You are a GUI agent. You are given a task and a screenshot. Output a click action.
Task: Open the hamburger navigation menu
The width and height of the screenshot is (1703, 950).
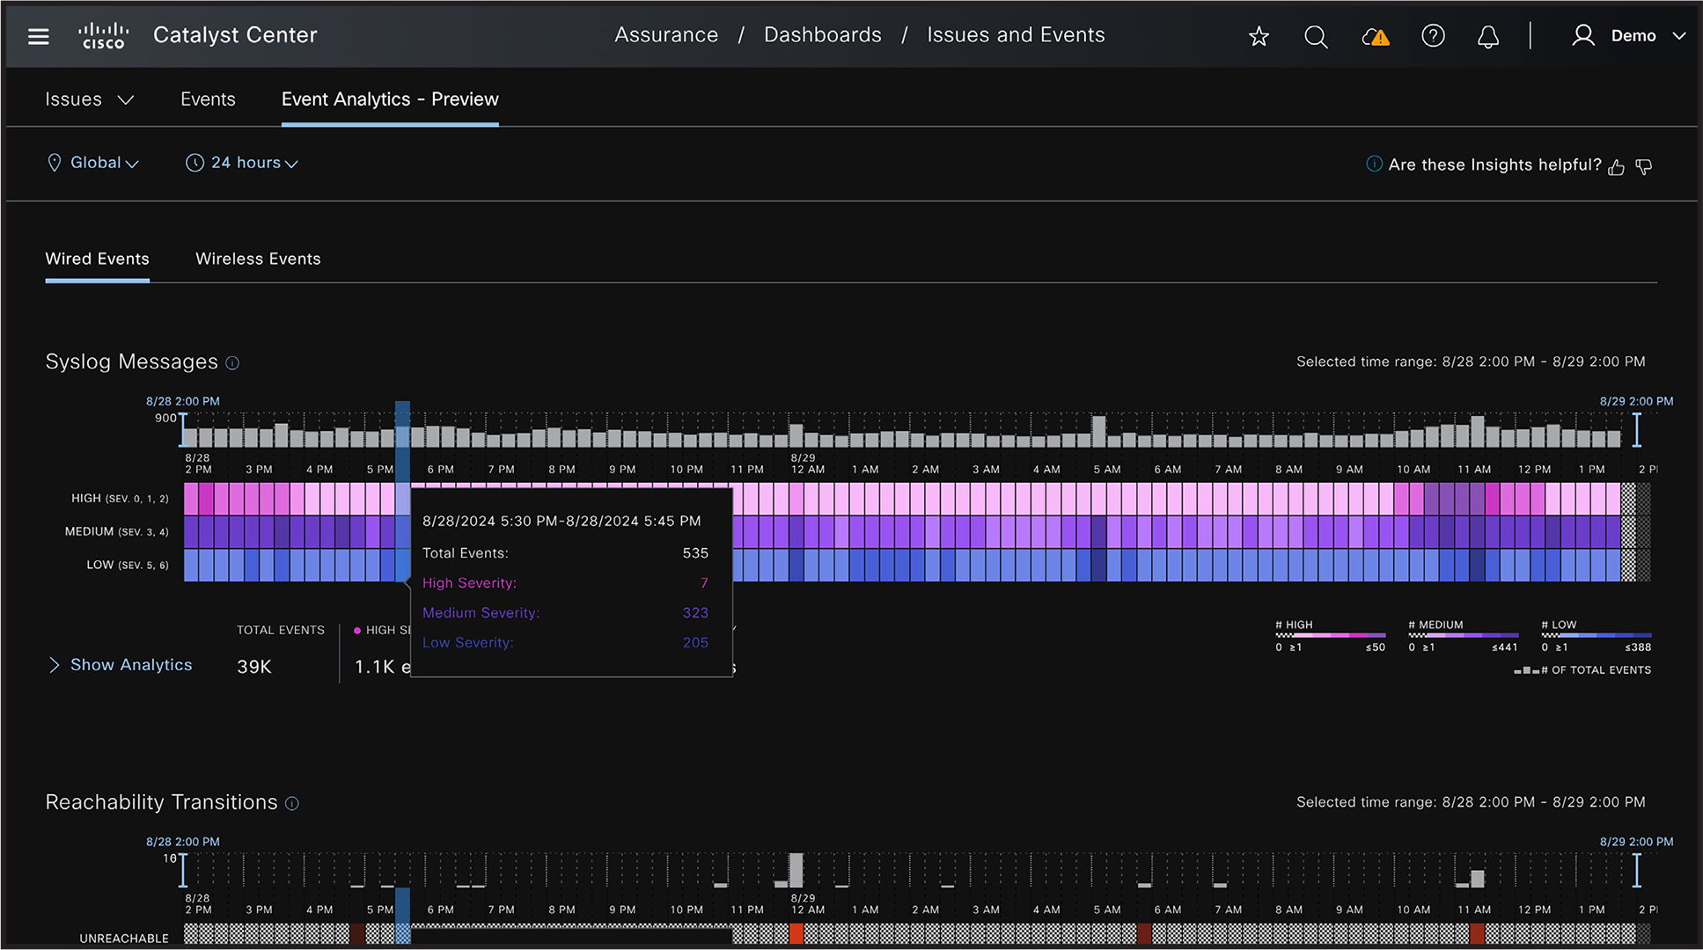pos(38,35)
